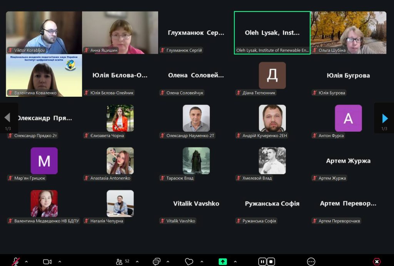Image resolution: width=394 pixels, height=266 pixels.
Task: Select Viktor Korabljov's video tile
Action: (43, 32)
